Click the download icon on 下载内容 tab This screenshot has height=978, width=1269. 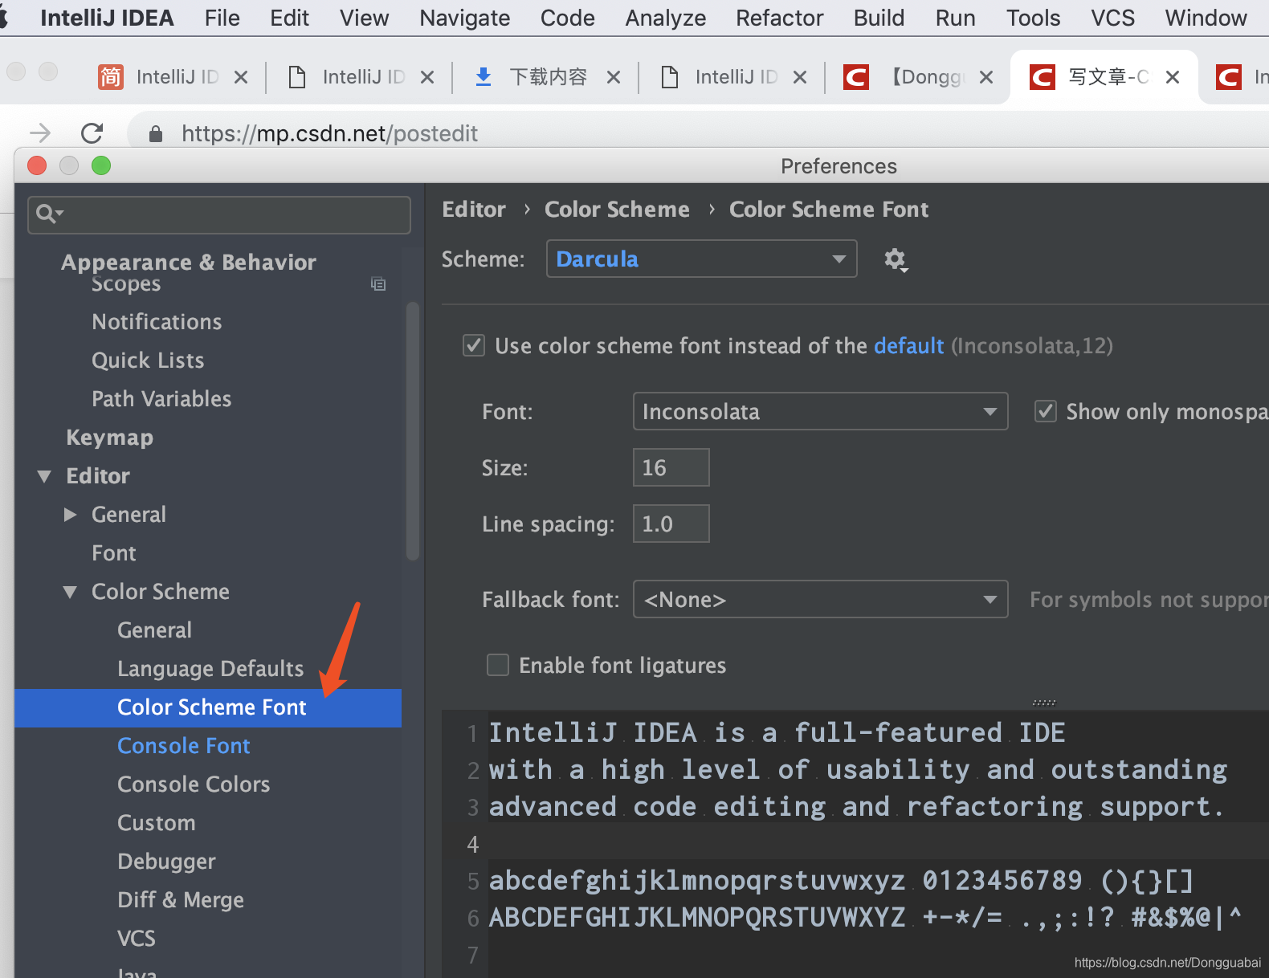(x=483, y=77)
